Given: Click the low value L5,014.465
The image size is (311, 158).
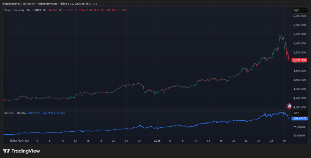Looking at the screenshot, I should [x=82, y=10].
